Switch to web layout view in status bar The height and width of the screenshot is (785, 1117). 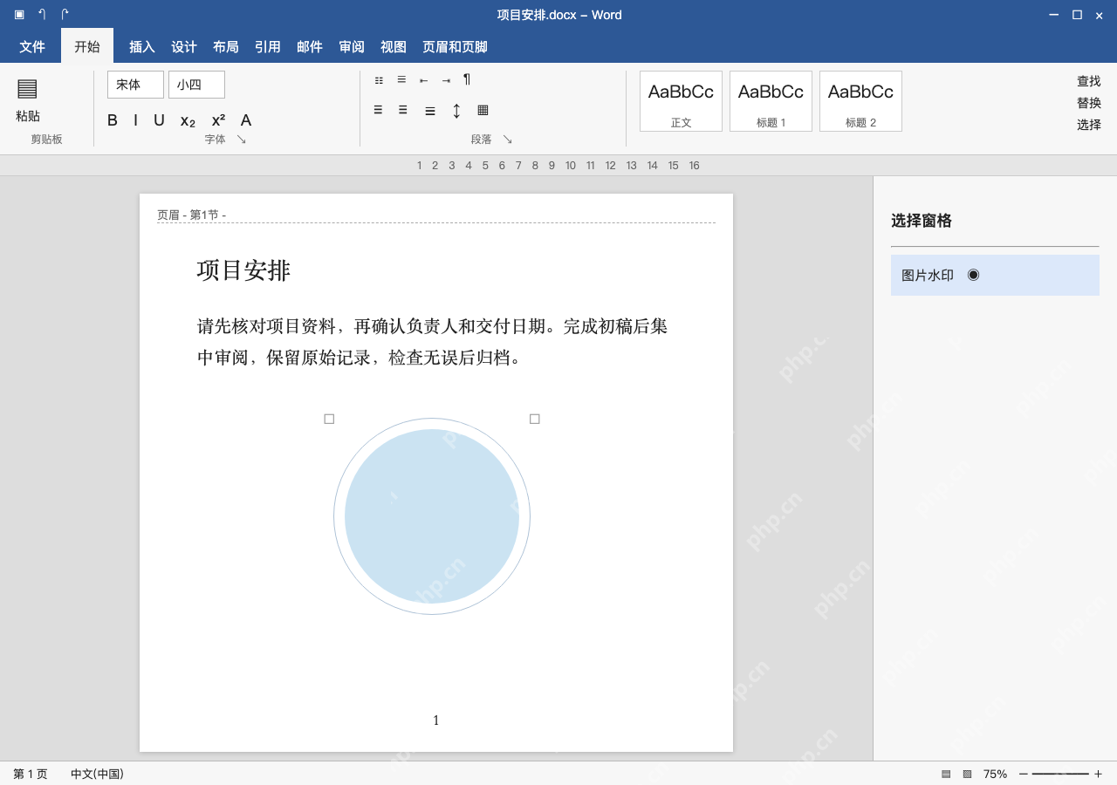tap(967, 774)
